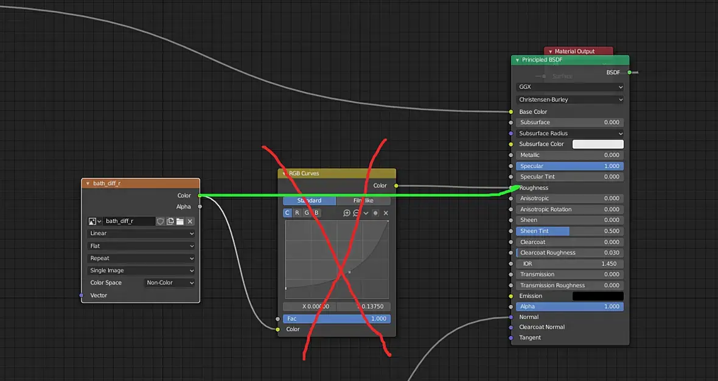Switch curve tone to Film like
This screenshot has width=718, height=381.
pos(364,201)
